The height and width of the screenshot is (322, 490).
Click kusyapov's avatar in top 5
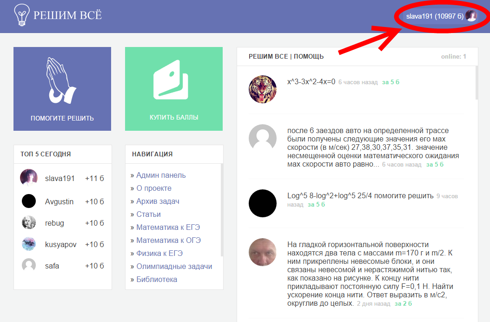click(29, 244)
